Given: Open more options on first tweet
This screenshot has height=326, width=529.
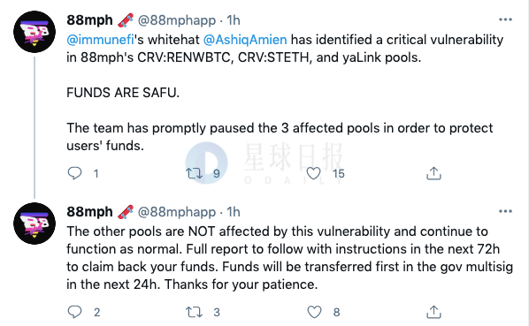Looking at the screenshot, I should pos(505,19).
